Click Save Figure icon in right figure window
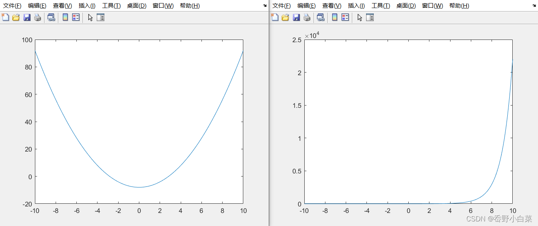Viewport: 538px width, 226px height. point(296,17)
